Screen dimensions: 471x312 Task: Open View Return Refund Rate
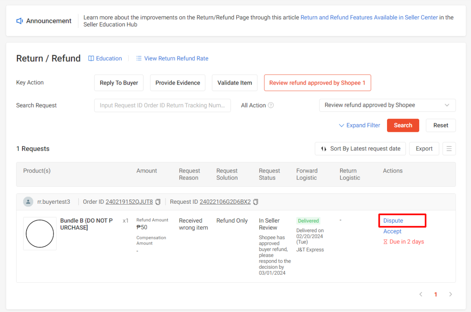172,59
